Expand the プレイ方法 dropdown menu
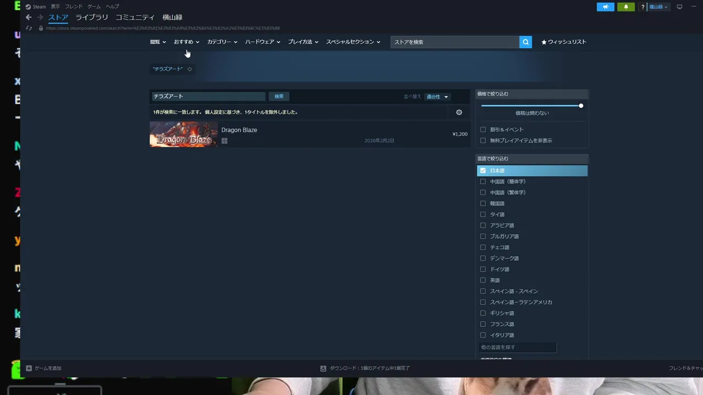703x395 pixels. tap(303, 42)
